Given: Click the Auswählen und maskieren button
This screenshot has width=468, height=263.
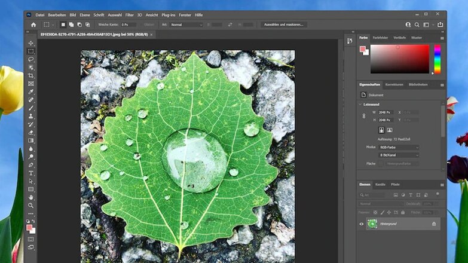Looking at the screenshot, I should 284,25.
